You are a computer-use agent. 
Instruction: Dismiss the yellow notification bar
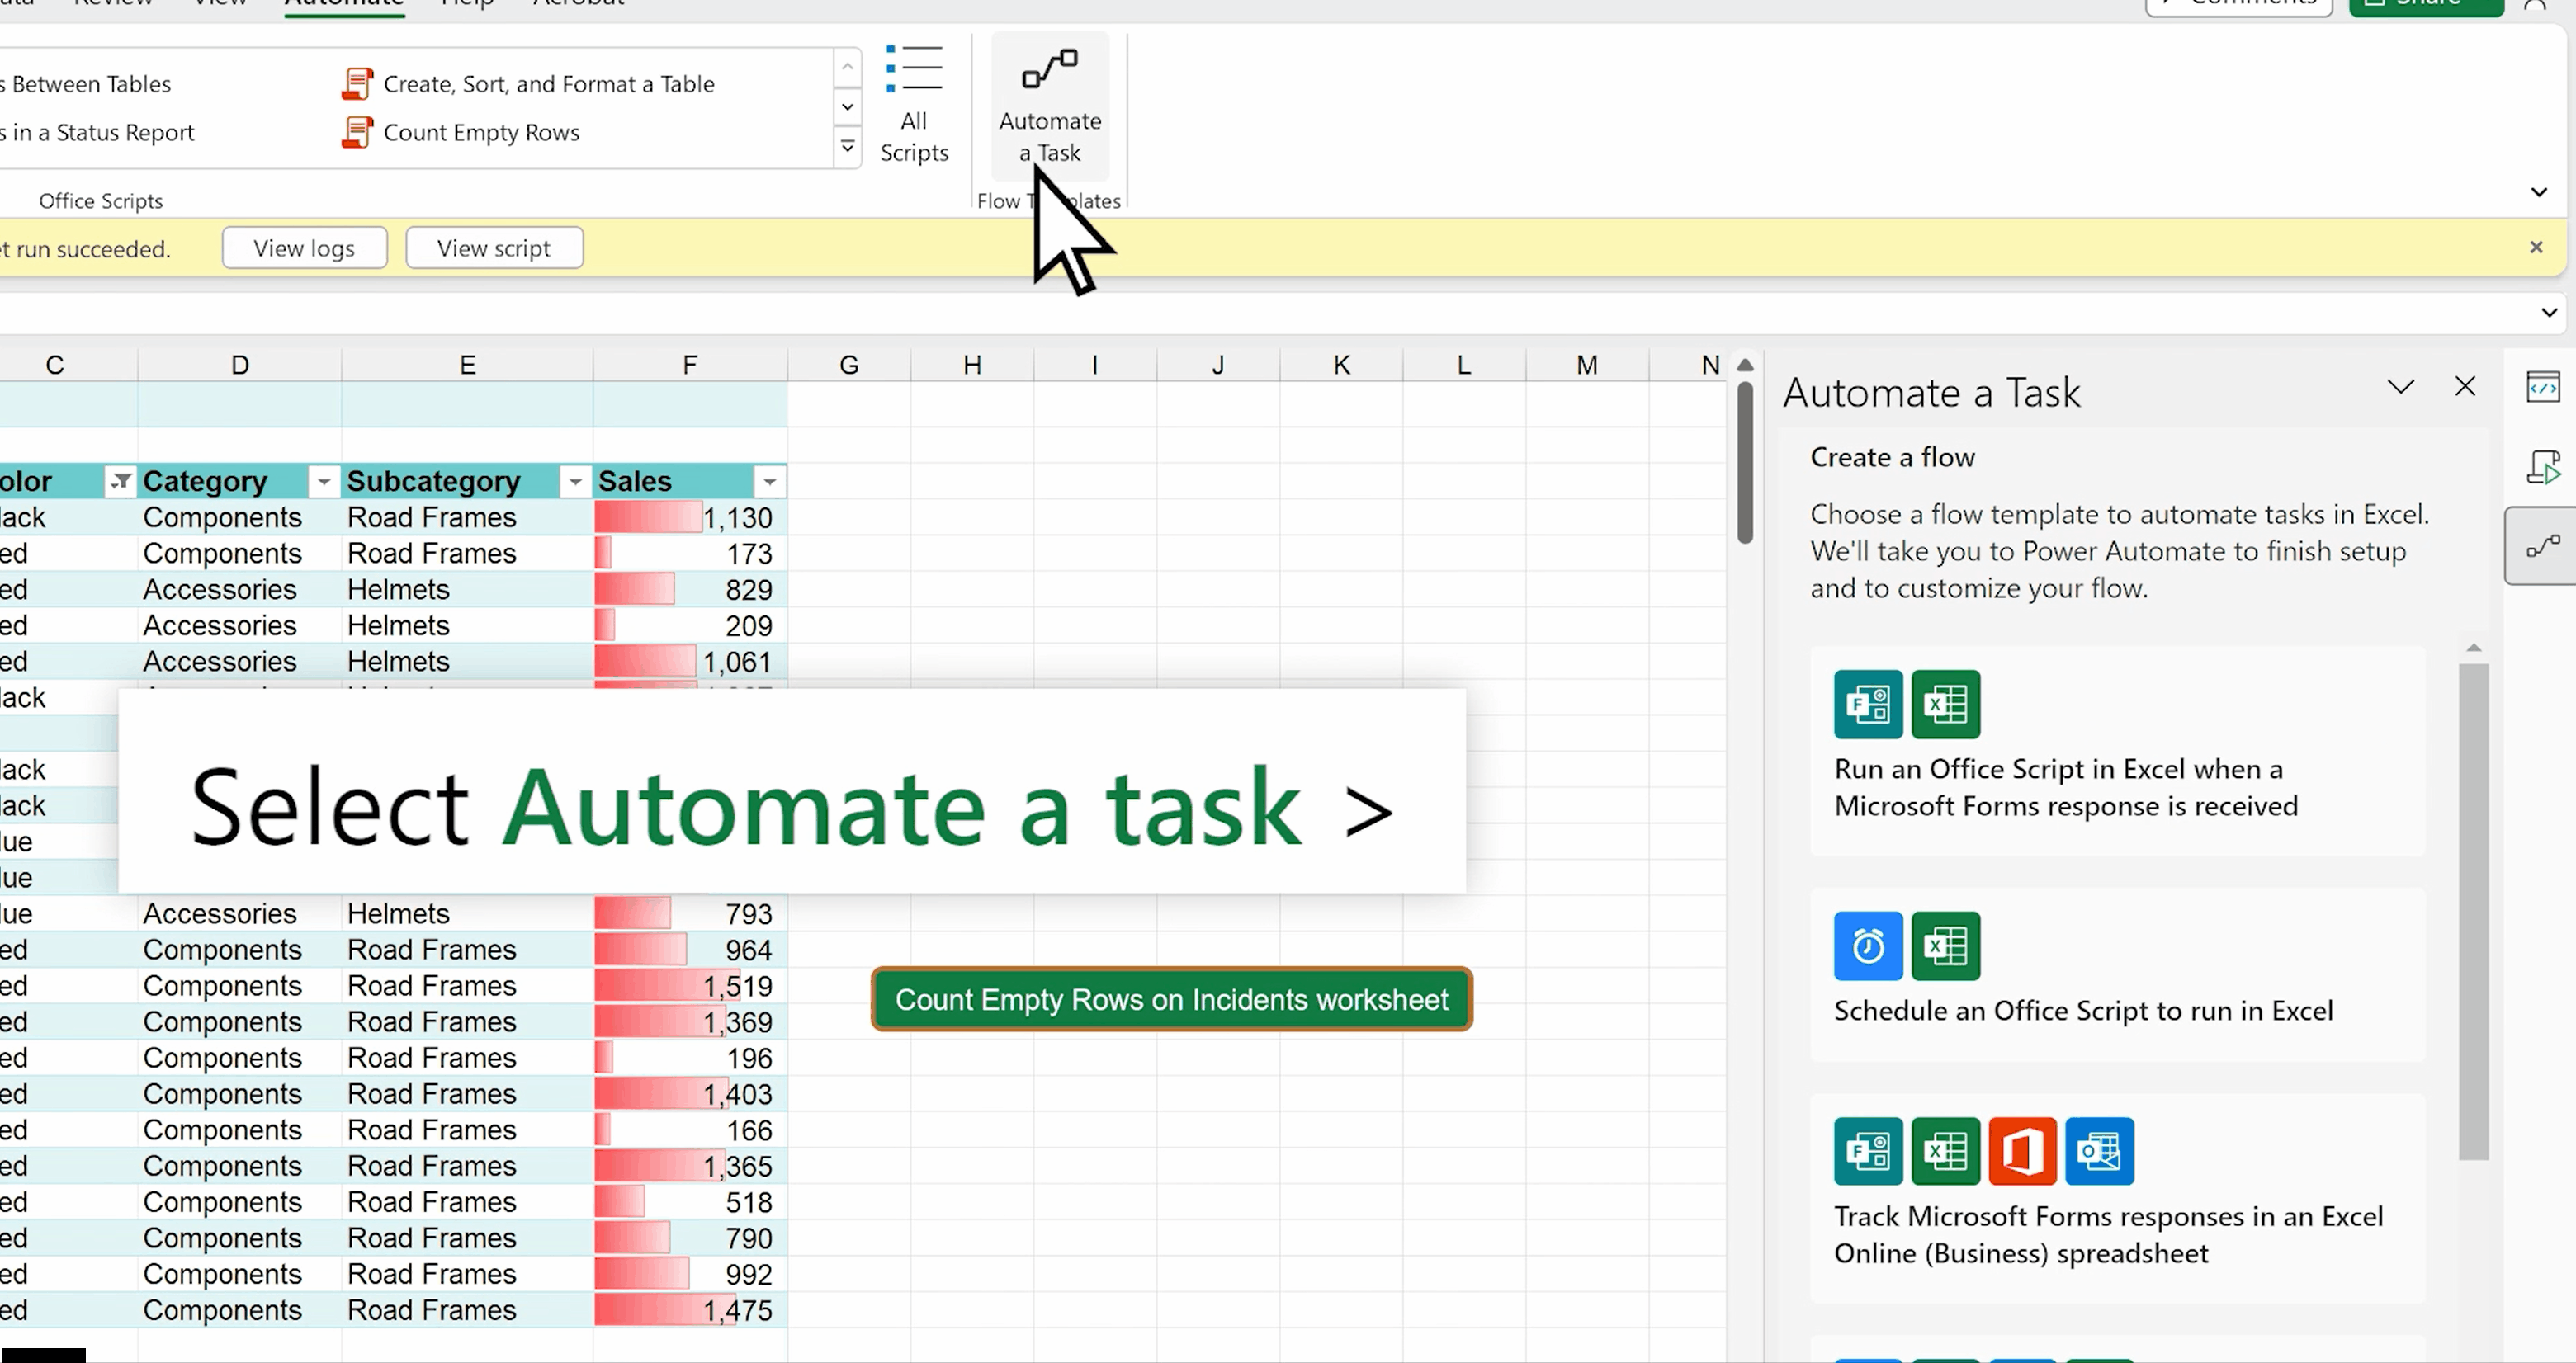[x=2535, y=247]
